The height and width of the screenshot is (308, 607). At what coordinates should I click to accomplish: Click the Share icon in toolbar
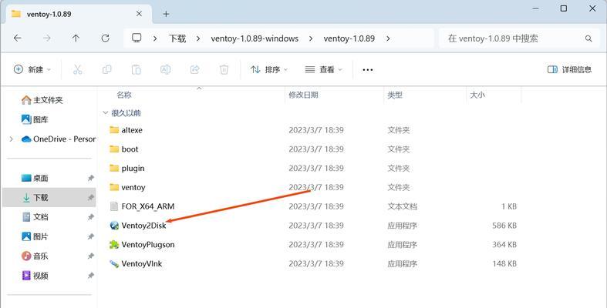194,69
